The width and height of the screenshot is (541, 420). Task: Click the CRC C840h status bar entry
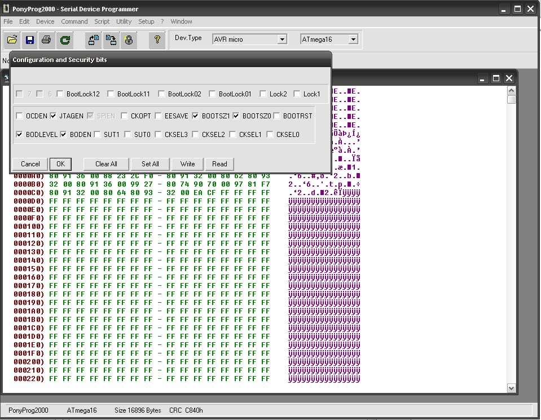click(x=186, y=410)
